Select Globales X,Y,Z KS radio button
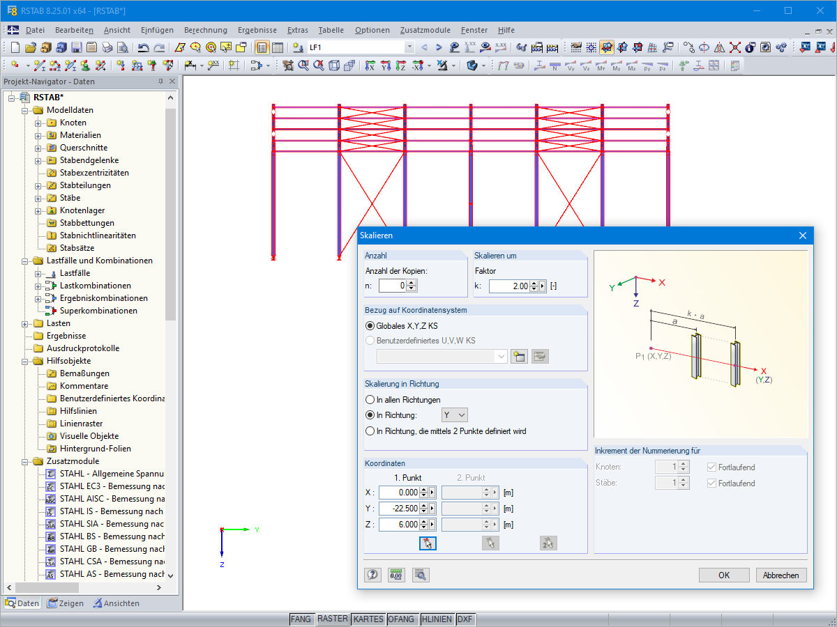The width and height of the screenshot is (837, 627). click(x=370, y=325)
